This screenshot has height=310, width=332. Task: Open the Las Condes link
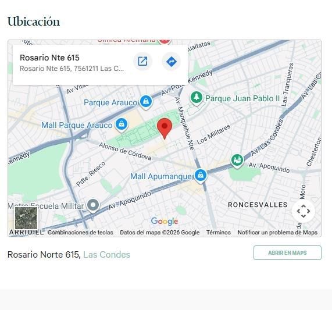106,255
